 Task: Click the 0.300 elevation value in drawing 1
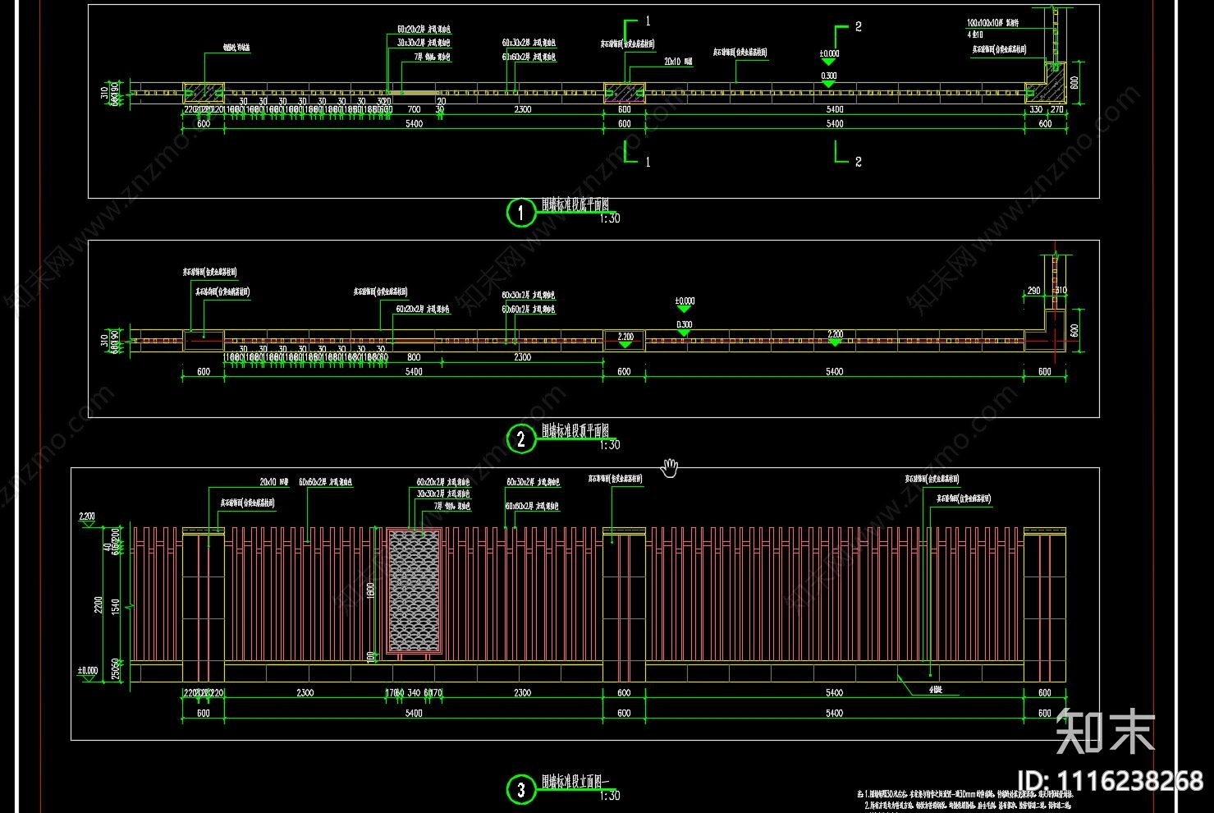829,76
